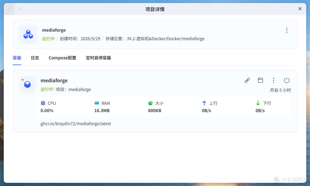Click the size value 800KB
Screen dimensions: 310x186
click(155, 110)
